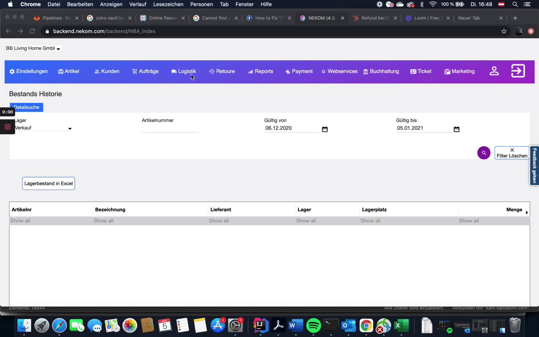Open the Artikel menu in navigation bar
This screenshot has height=337, width=539.
point(69,72)
